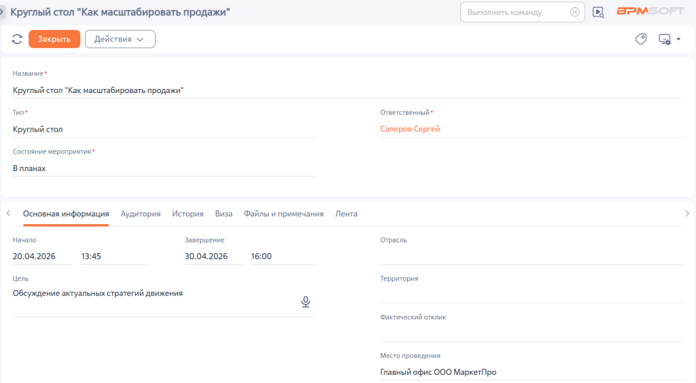Switch to the Аудитория tab
The height and width of the screenshot is (383, 696).
[140, 214]
